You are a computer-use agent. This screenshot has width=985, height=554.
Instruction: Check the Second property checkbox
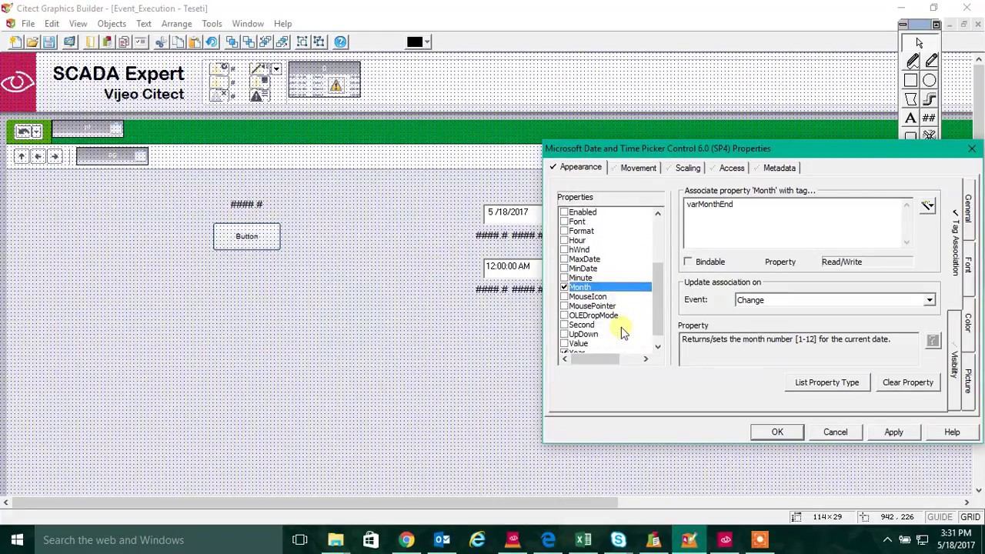point(564,325)
